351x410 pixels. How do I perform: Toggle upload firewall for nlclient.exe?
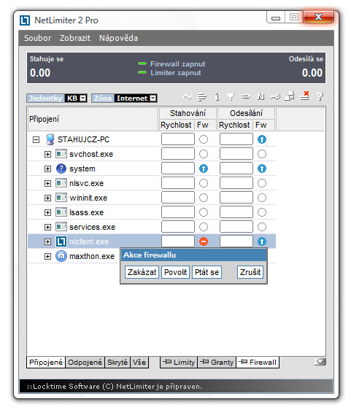262,241
